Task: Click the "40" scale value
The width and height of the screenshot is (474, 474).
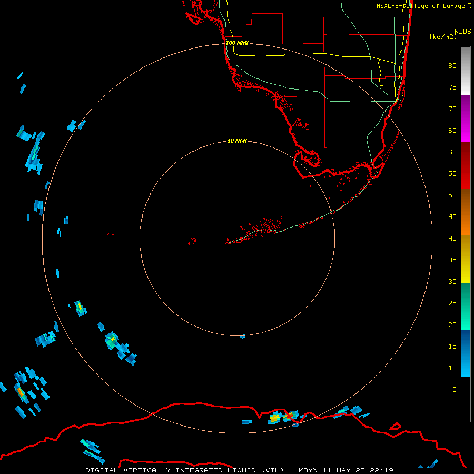Action: [x=452, y=239]
